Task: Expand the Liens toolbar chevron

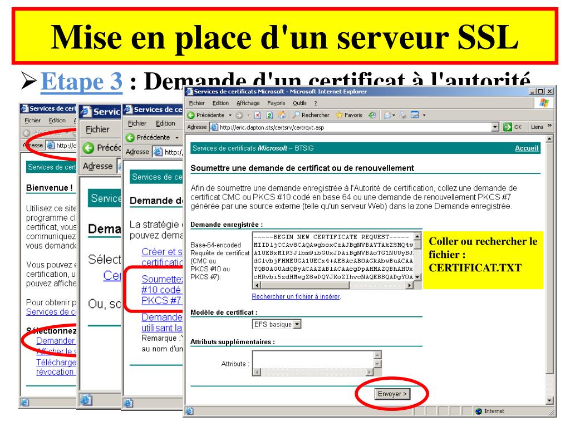Action: 549,126
